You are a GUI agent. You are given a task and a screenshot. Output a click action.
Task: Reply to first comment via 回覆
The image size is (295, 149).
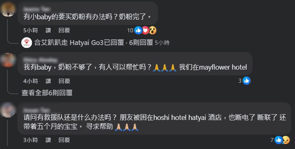tap(64, 30)
